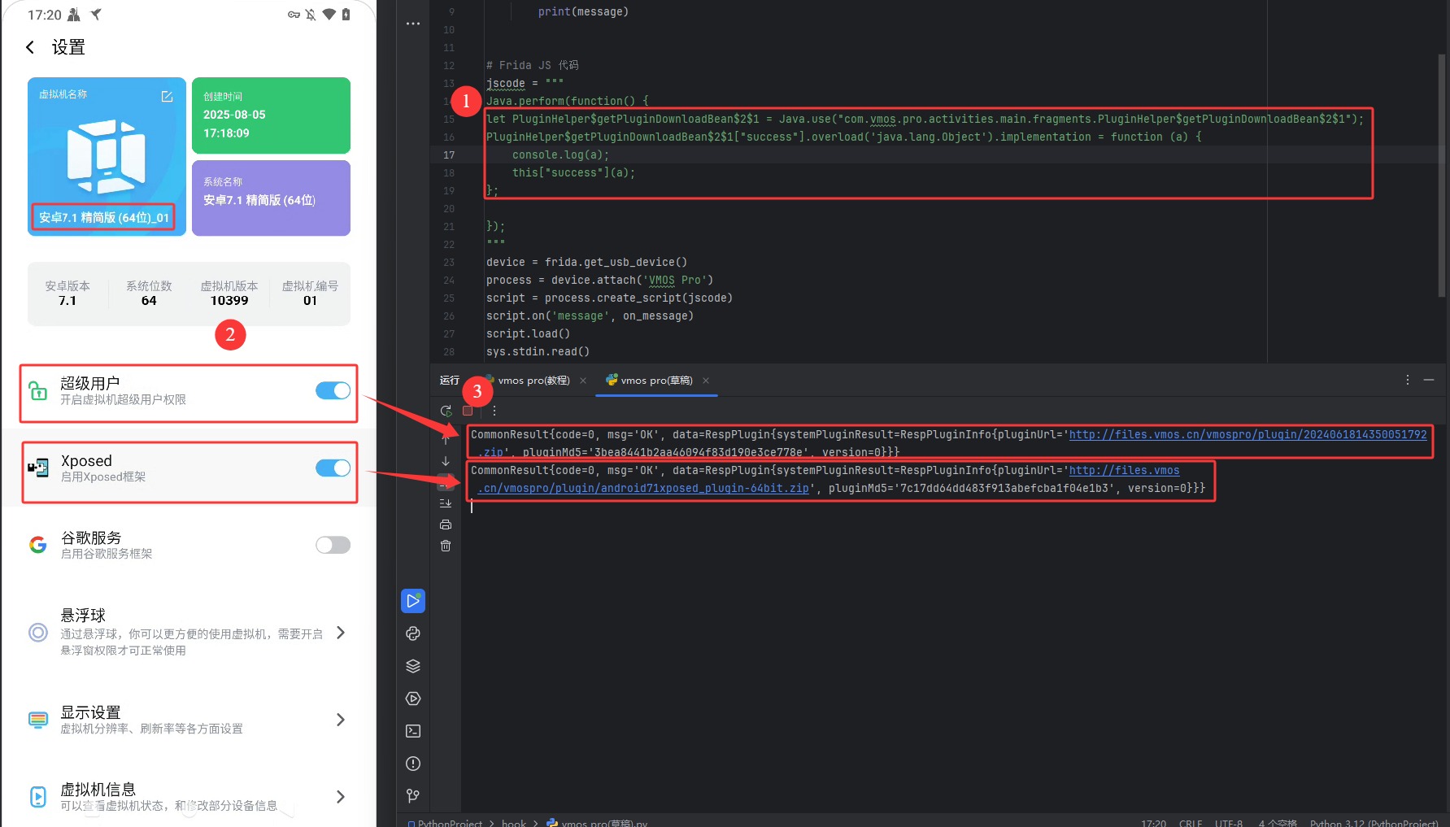This screenshot has height=827, width=1450.
Task: Open the run panel options menu
Action: 1407,380
